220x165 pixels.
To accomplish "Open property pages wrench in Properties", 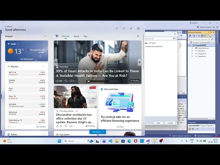I will tap(197, 129).
